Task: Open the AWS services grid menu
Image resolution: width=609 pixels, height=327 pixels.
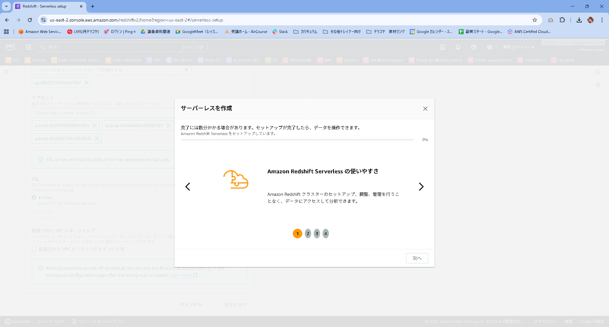Action: pyautogui.click(x=29, y=47)
